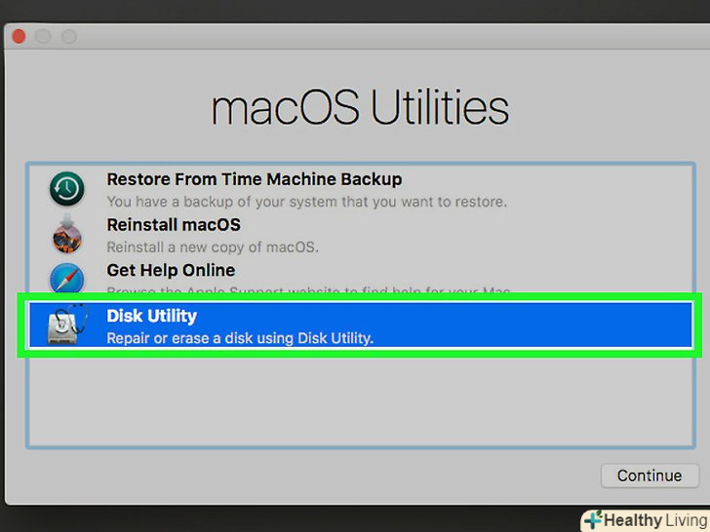Select the highlighted Disk Utility title

(x=151, y=316)
